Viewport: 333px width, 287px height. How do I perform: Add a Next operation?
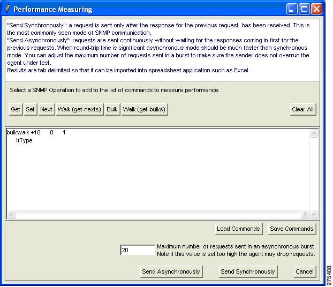click(x=46, y=109)
